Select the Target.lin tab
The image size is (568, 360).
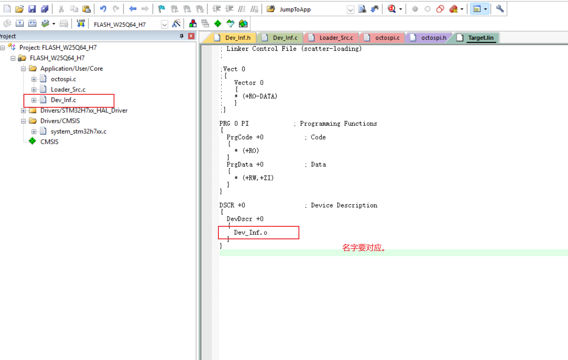(476, 38)
